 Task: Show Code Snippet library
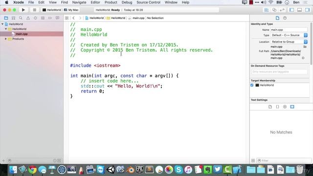coord(277,107)
